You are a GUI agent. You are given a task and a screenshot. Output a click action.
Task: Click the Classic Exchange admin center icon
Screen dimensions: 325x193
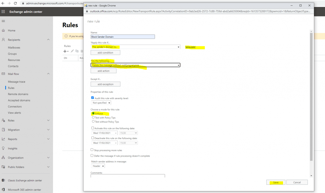click(x=3, y=180)
